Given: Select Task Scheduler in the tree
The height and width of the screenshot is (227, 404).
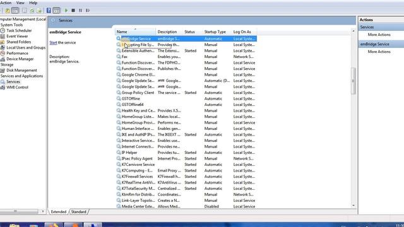Looking at the screenshot, I should click(19, 31).
